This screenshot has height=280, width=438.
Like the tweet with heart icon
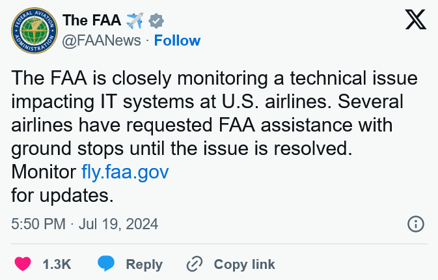click(x=23, y=264)
